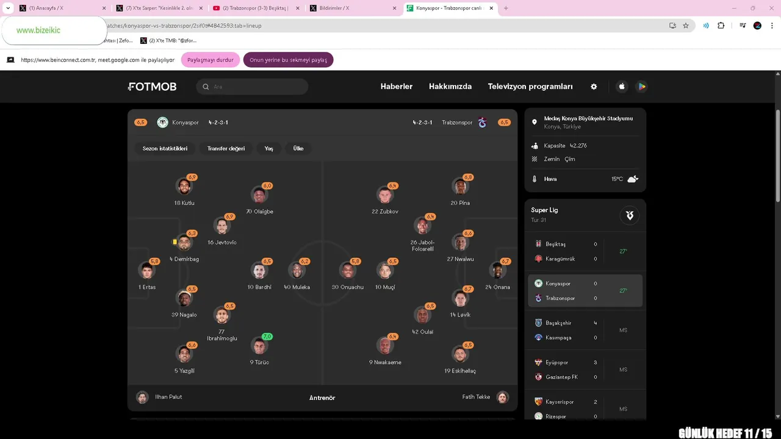This screenshot has height=439, width=781.
Task: Click the page vertical scrollbar
Action: coord(777,155)
